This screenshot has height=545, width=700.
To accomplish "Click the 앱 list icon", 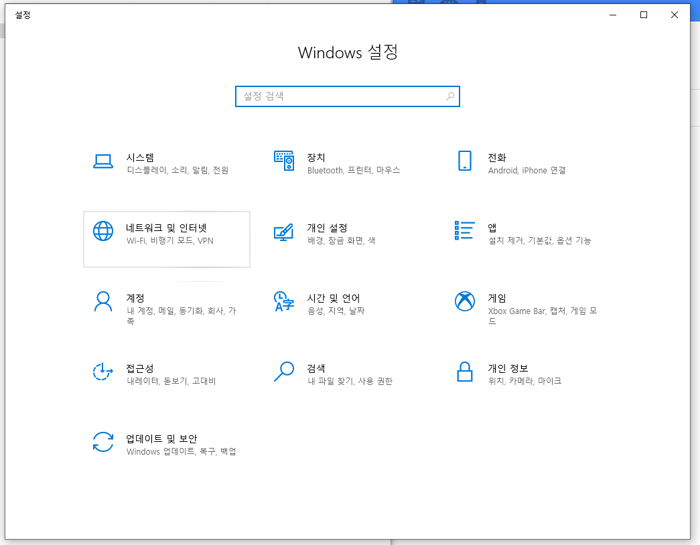I will click(x=465, y=231).
